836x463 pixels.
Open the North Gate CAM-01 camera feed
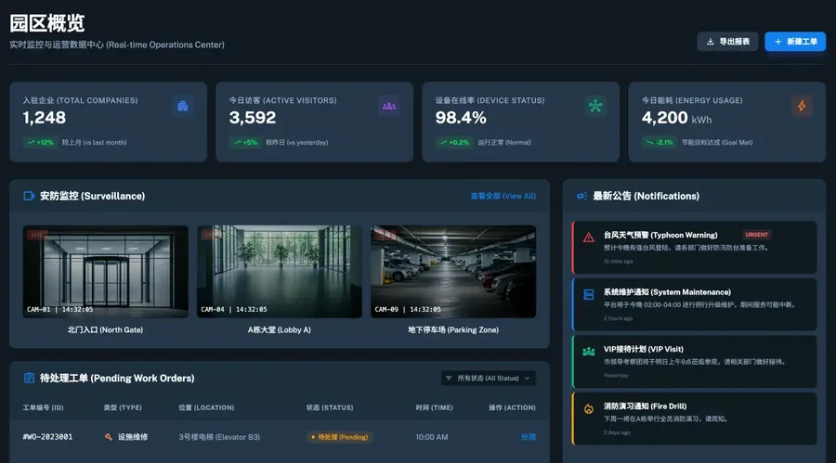(x=105, y=271)
